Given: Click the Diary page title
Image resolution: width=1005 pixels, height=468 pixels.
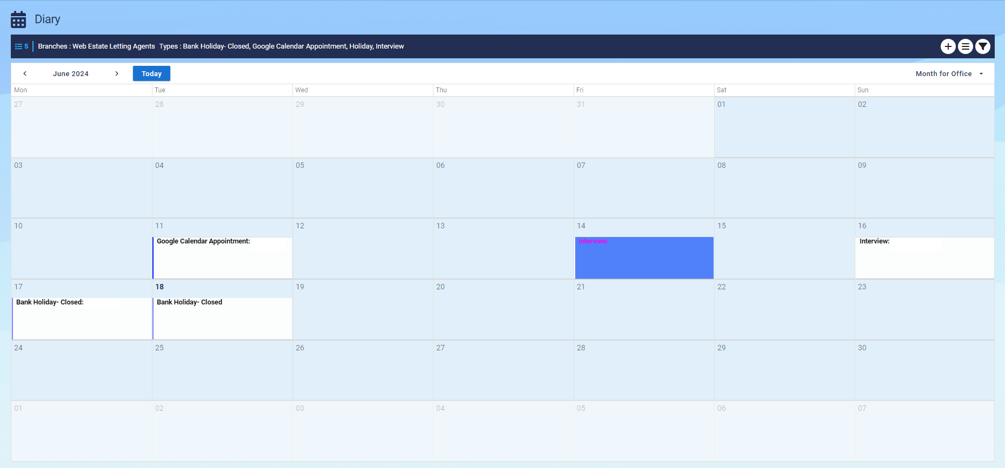Looking at the screenshot, I should click(48, 19).
